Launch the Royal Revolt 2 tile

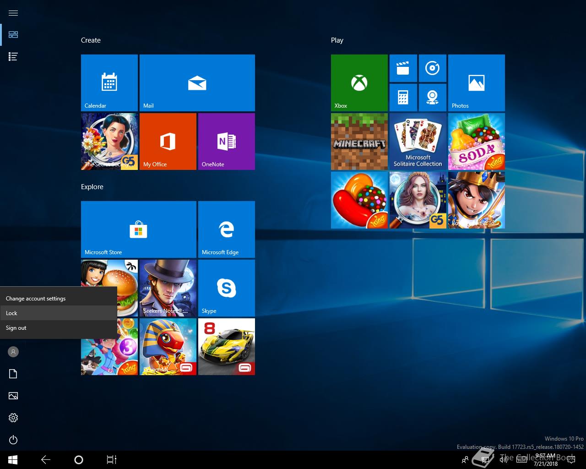(x=477, y=200)
